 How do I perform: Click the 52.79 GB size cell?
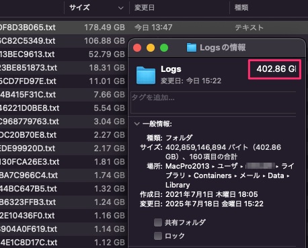[107, 54]
